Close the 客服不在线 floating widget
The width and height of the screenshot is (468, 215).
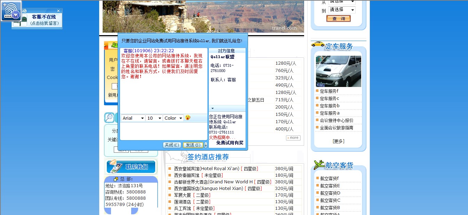(x=58, y=11)
